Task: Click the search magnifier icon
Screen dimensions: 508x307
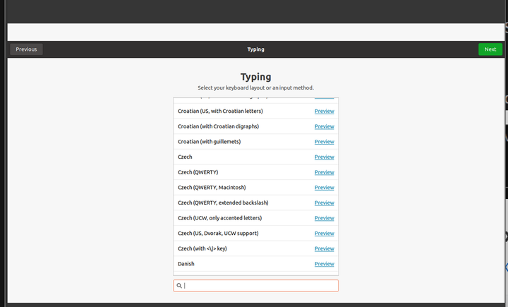Action: tap(179, 286)
